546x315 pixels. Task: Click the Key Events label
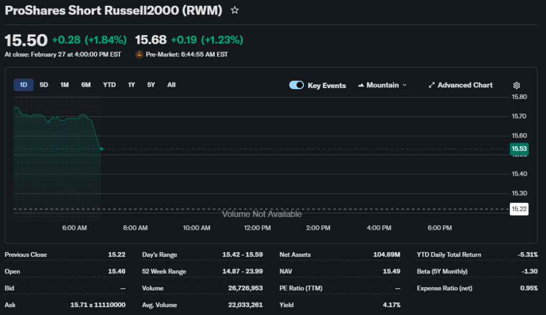point(327,85)
